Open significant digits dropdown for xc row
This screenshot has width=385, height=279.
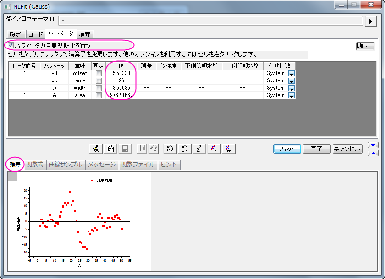[291, 81]
